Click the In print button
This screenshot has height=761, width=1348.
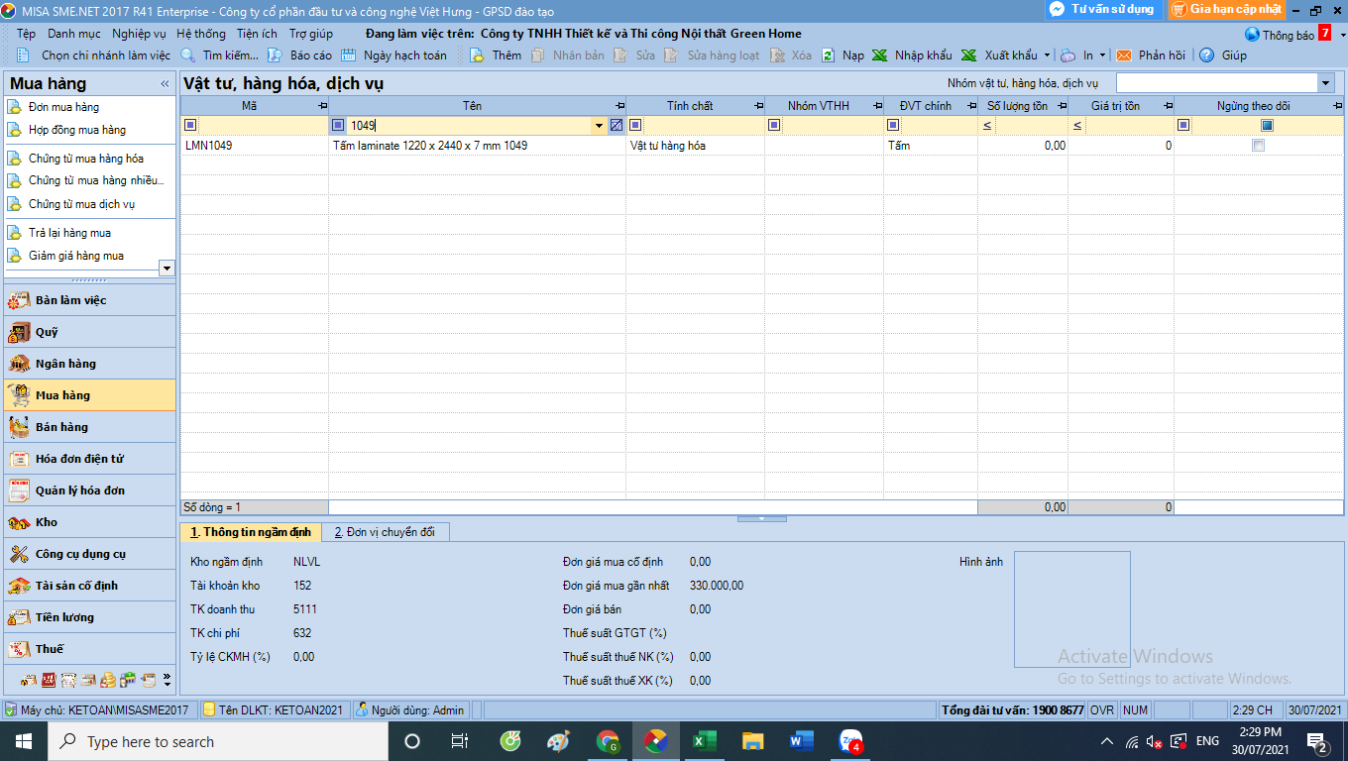pos(1077,55)
